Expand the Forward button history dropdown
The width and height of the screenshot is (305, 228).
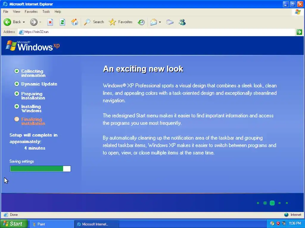[40, 22]
